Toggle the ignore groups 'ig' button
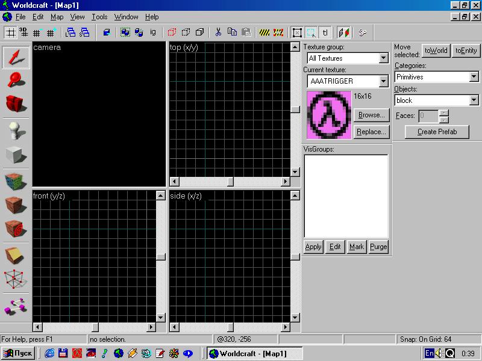482x361 pixels. click(153, 32)
